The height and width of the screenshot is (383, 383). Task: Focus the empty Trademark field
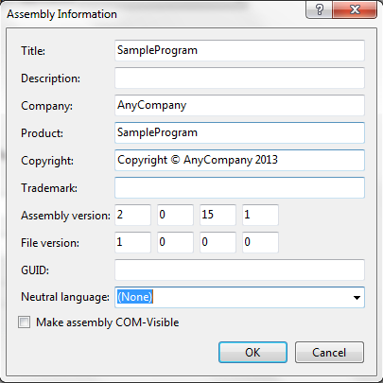point(239,187)
